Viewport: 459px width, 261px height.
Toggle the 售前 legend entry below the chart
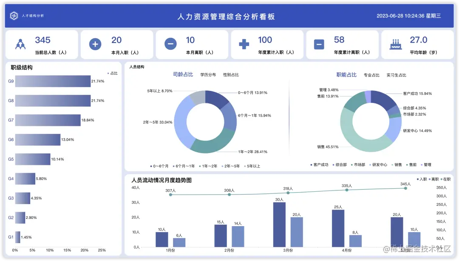coord(411,165)
